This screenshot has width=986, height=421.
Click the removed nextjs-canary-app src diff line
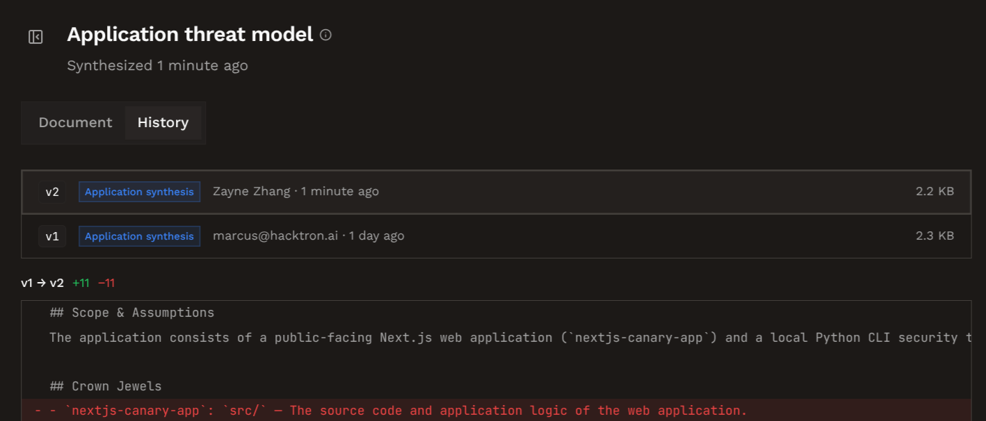496,411
